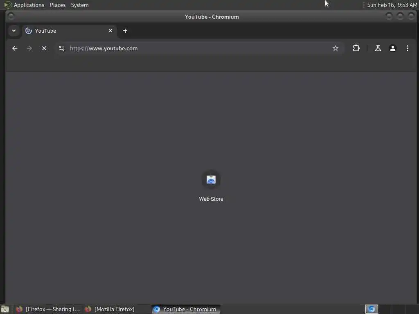Screen dimensions: 419x314
Task: Open the Applications menu
Action: (x=29, y=5)
